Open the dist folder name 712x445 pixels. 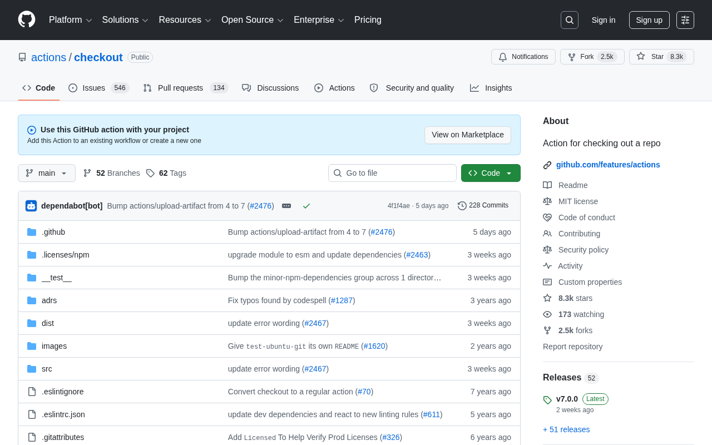coord(48,323)
